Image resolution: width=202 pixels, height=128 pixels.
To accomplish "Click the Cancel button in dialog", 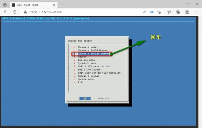I will click(104, 98).
